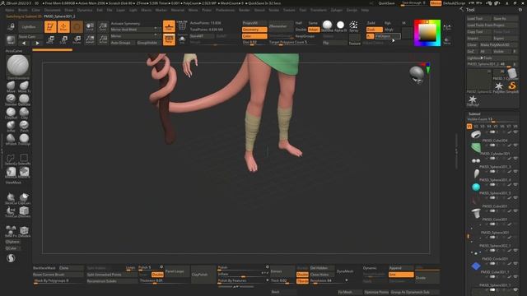Open the Spray stroke picker
Viewport: 527px width, 296px height.
coord(353,26)
